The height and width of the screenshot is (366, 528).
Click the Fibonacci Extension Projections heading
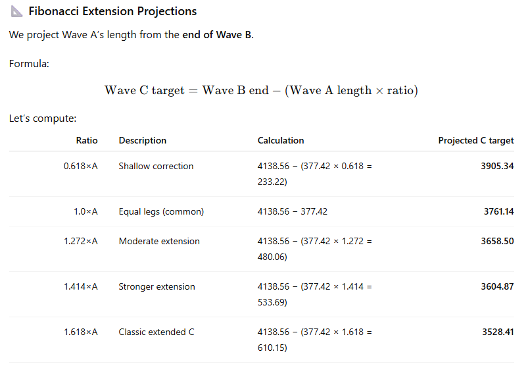pos(112,11)
